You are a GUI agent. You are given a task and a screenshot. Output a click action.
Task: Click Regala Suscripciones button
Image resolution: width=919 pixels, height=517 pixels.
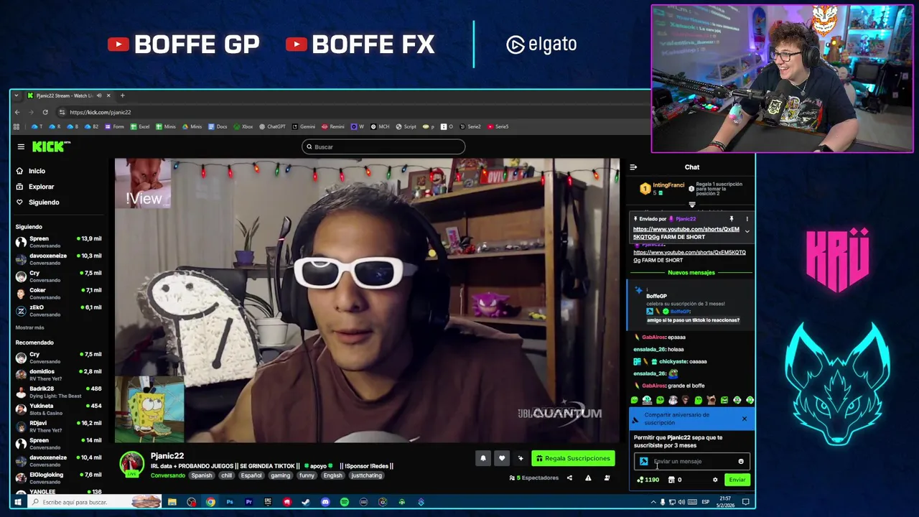pos(573,458)
